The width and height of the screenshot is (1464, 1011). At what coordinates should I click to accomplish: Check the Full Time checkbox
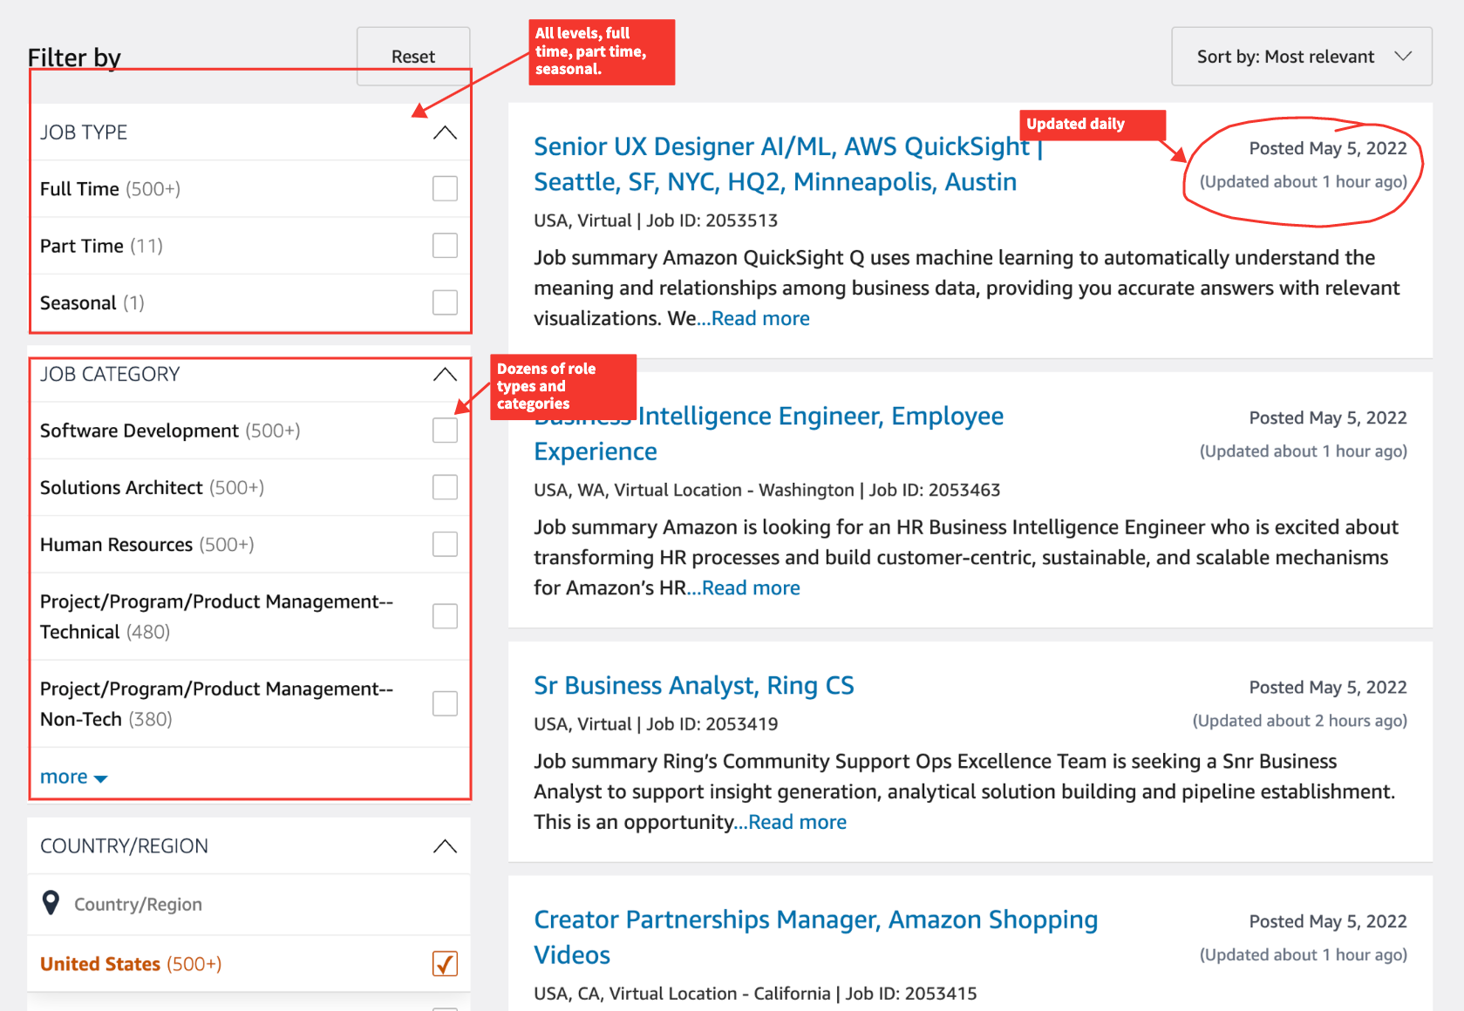(x=445, y=189)
